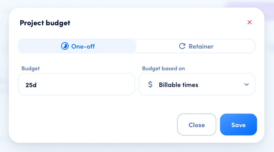This screenshot has height=152, width=274.
Task: Focus the Budget input field
Action: coord(76,84)
